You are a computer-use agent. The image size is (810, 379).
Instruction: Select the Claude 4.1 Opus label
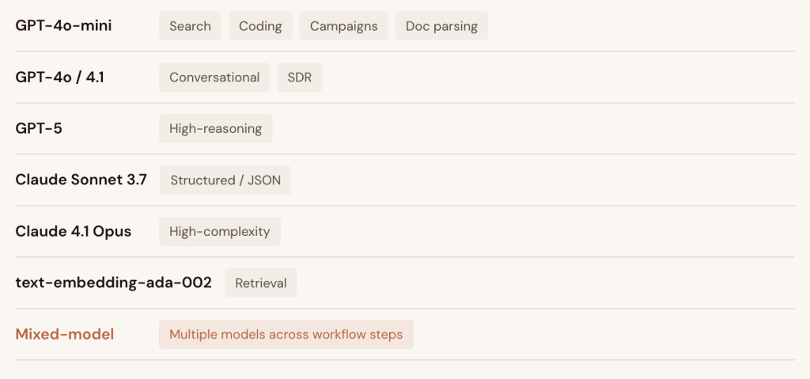click(x=74, y=231)
